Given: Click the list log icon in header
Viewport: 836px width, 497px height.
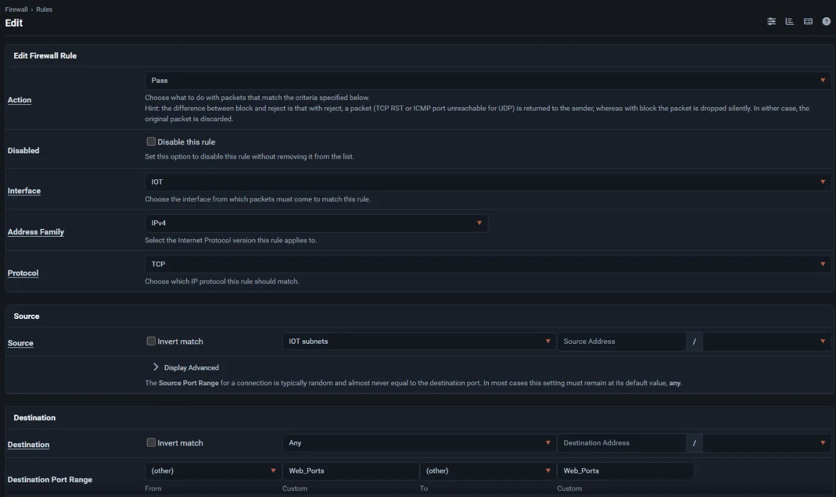Looking at the screenshot, I should tap(808, 21).
